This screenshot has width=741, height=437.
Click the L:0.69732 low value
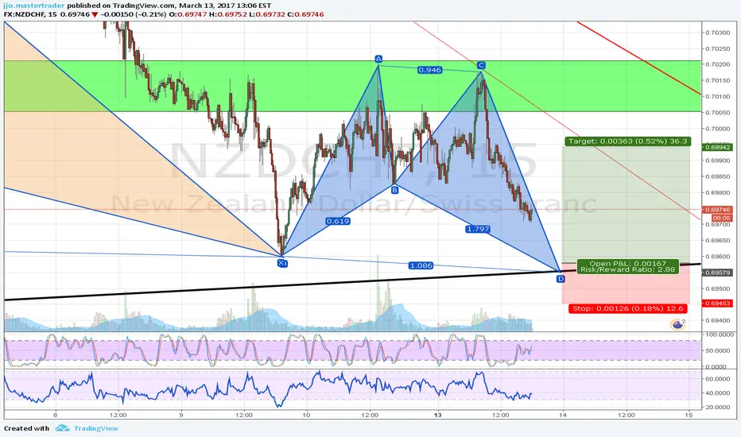(x=267, y=14)
